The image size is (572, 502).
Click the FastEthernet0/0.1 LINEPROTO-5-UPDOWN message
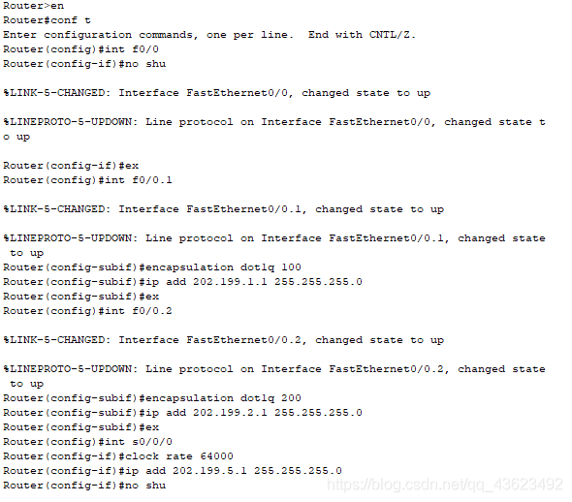[274, 246]
